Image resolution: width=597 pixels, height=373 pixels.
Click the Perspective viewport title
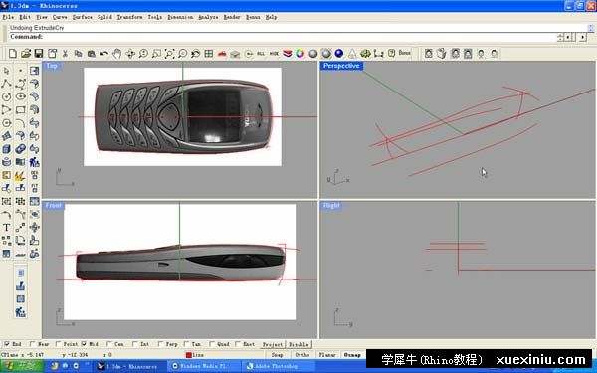click(x=341, y=66)
